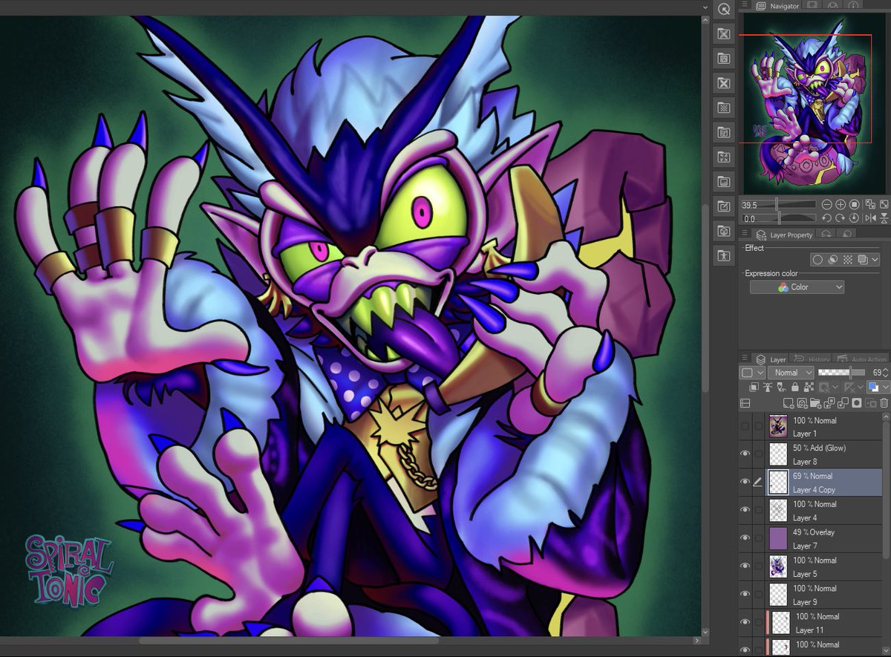Rotate canvas left in Navigator
The width and height of the screenshot is (891, 657).
(827, 218)
